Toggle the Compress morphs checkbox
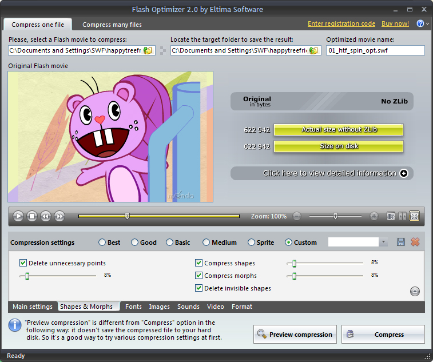 (x=199, y=276)
